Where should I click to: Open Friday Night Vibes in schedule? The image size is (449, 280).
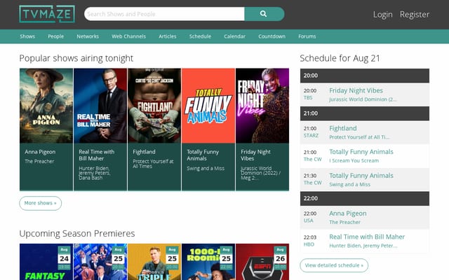click(x=356, y=90)
